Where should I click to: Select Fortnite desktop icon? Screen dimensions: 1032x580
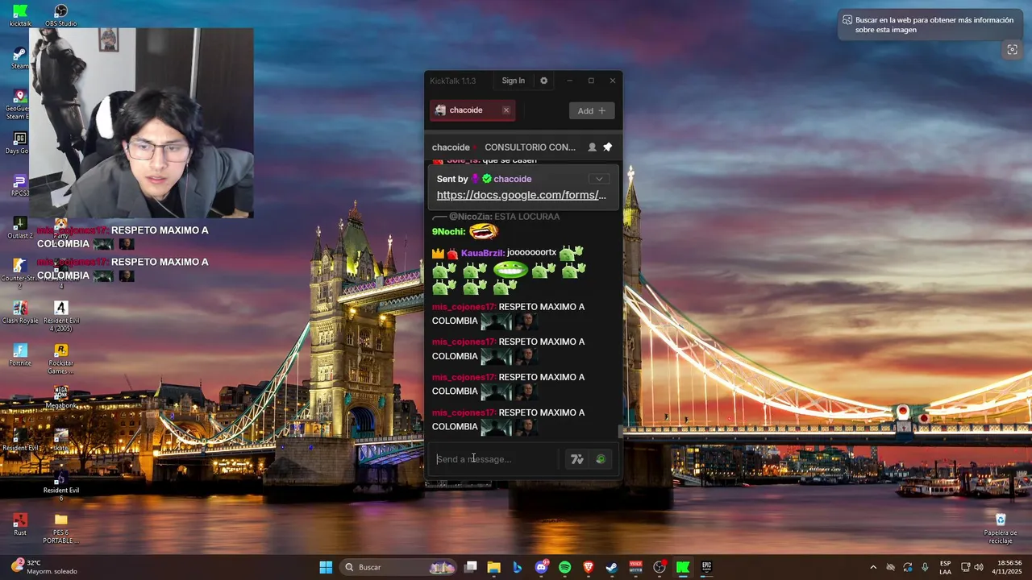(20, 355)
